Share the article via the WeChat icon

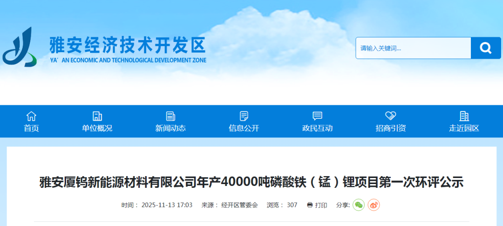[358, 205]
